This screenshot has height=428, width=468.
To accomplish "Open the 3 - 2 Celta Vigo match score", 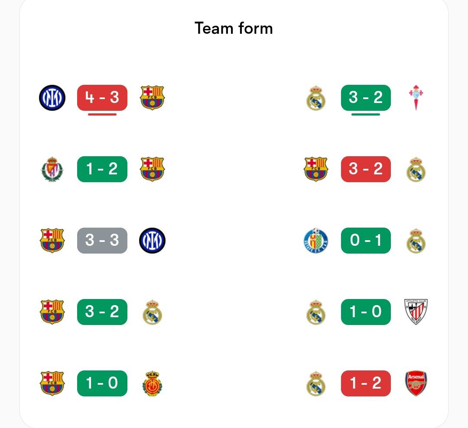I will [366, 98].
